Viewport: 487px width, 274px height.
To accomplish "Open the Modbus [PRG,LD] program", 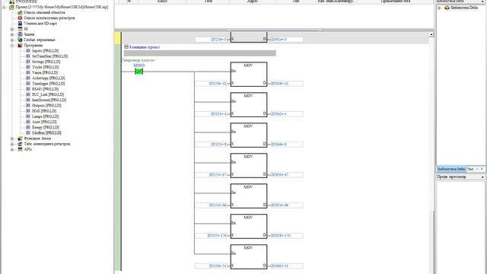I will point(46,133).
